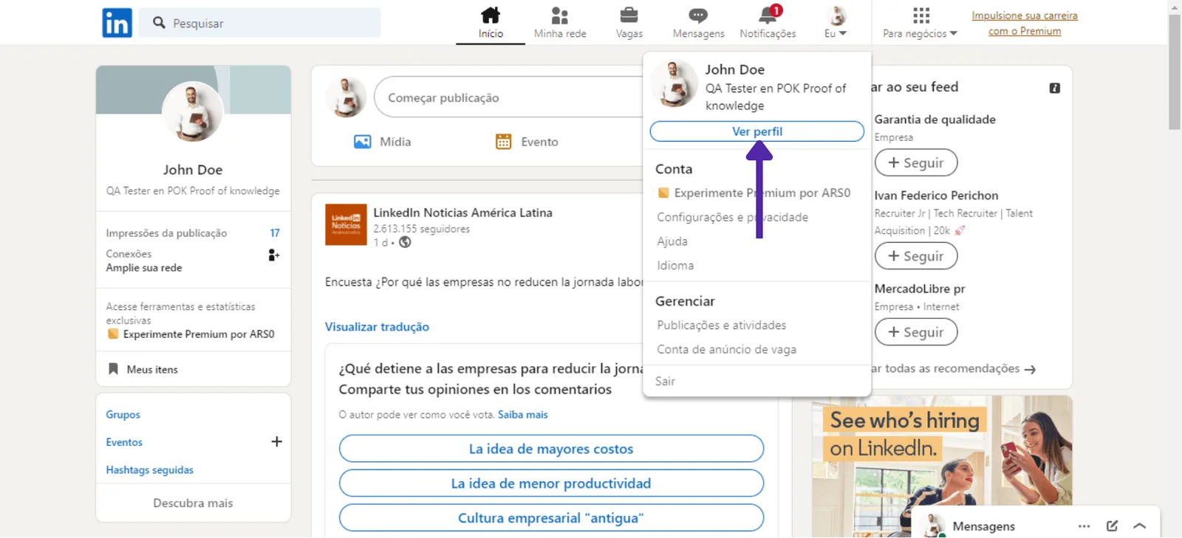Screen dimensions: 1182x538
Task: Open Eventos in the sidebar
Action: [x=124, y=442]
